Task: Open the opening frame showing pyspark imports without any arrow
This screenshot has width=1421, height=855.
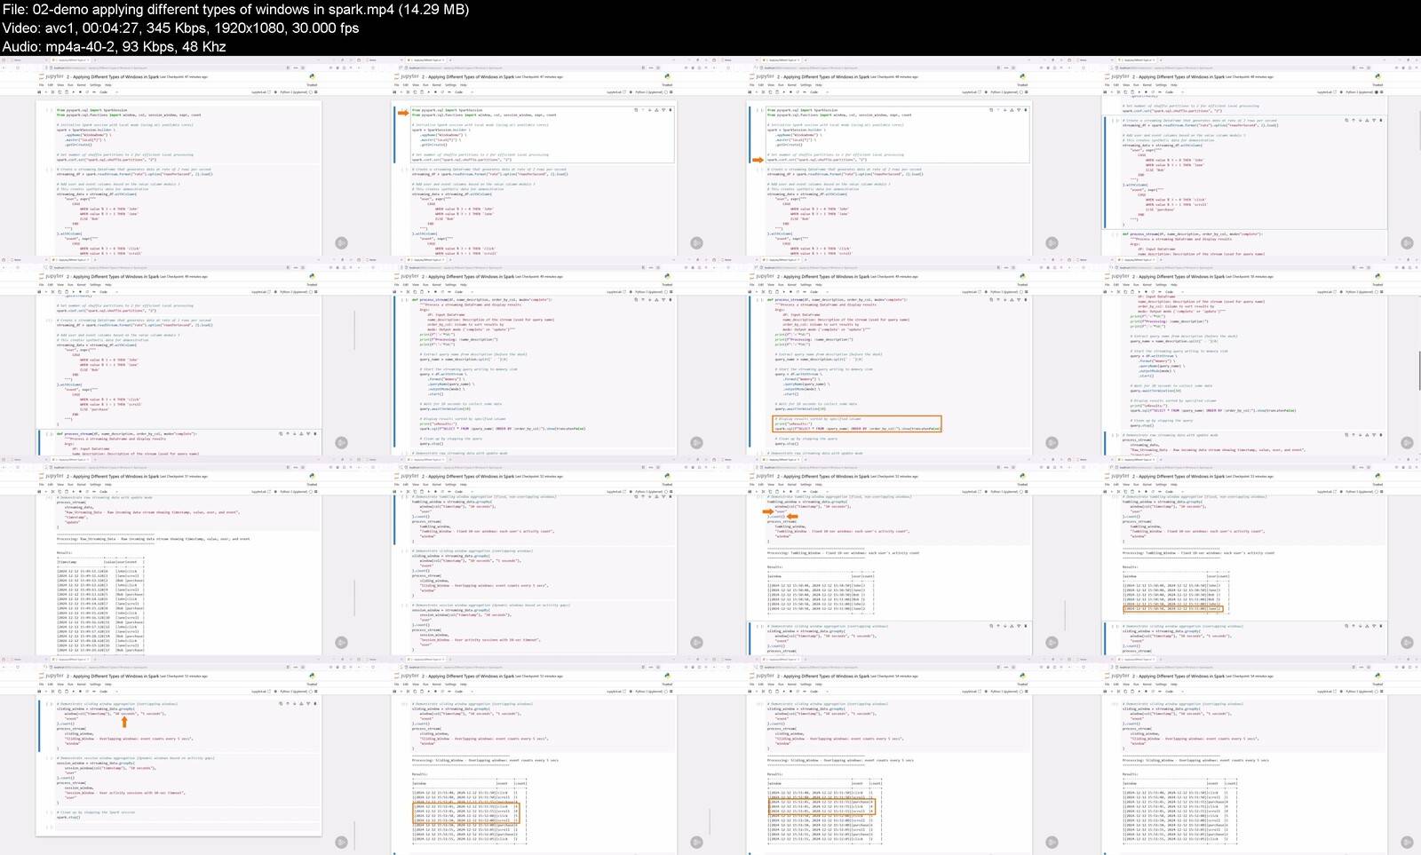Action: [x=178, y=156]
